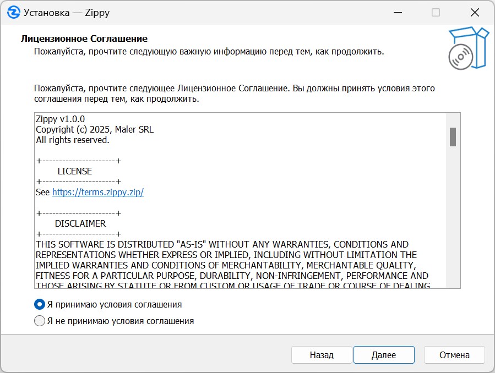
Task: Minimize the Zippy setup window
Action: (x=396, y=13)
